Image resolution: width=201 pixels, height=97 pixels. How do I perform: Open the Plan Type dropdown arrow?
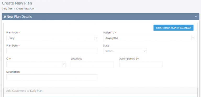tap(96, 38)
